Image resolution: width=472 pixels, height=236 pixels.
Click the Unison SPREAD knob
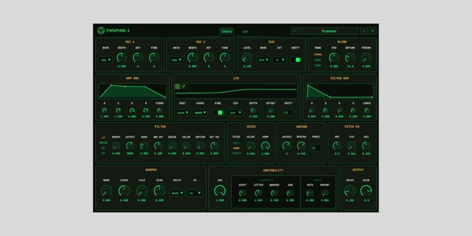pyautogui.click(x=301, y=146)
